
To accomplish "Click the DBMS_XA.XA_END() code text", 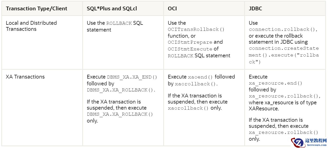I will [132, 77].
